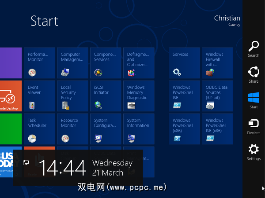Launch the System Information tile

[x=139, y=129]
